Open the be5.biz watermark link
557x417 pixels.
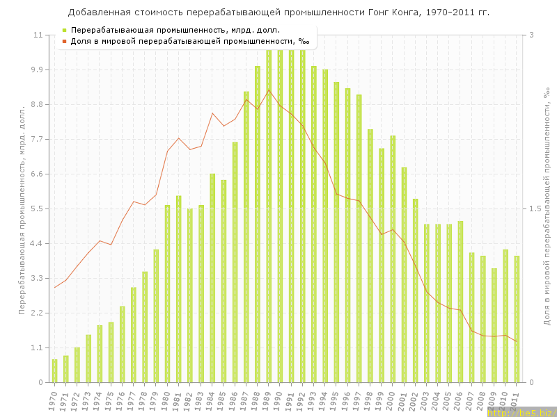click(521, 412)
